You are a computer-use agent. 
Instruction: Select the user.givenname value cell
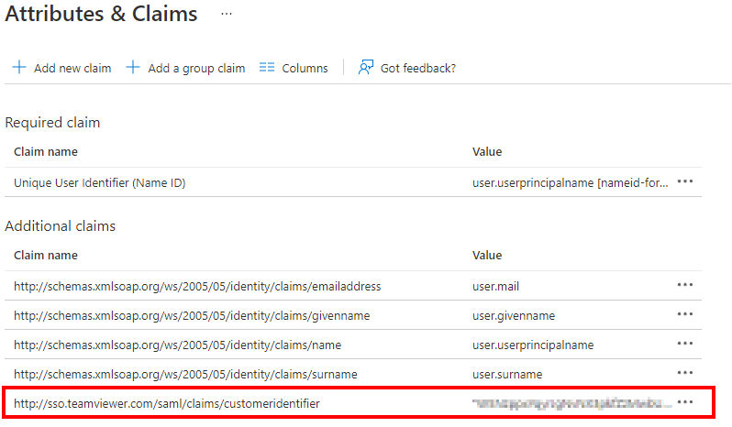point(514,315)
